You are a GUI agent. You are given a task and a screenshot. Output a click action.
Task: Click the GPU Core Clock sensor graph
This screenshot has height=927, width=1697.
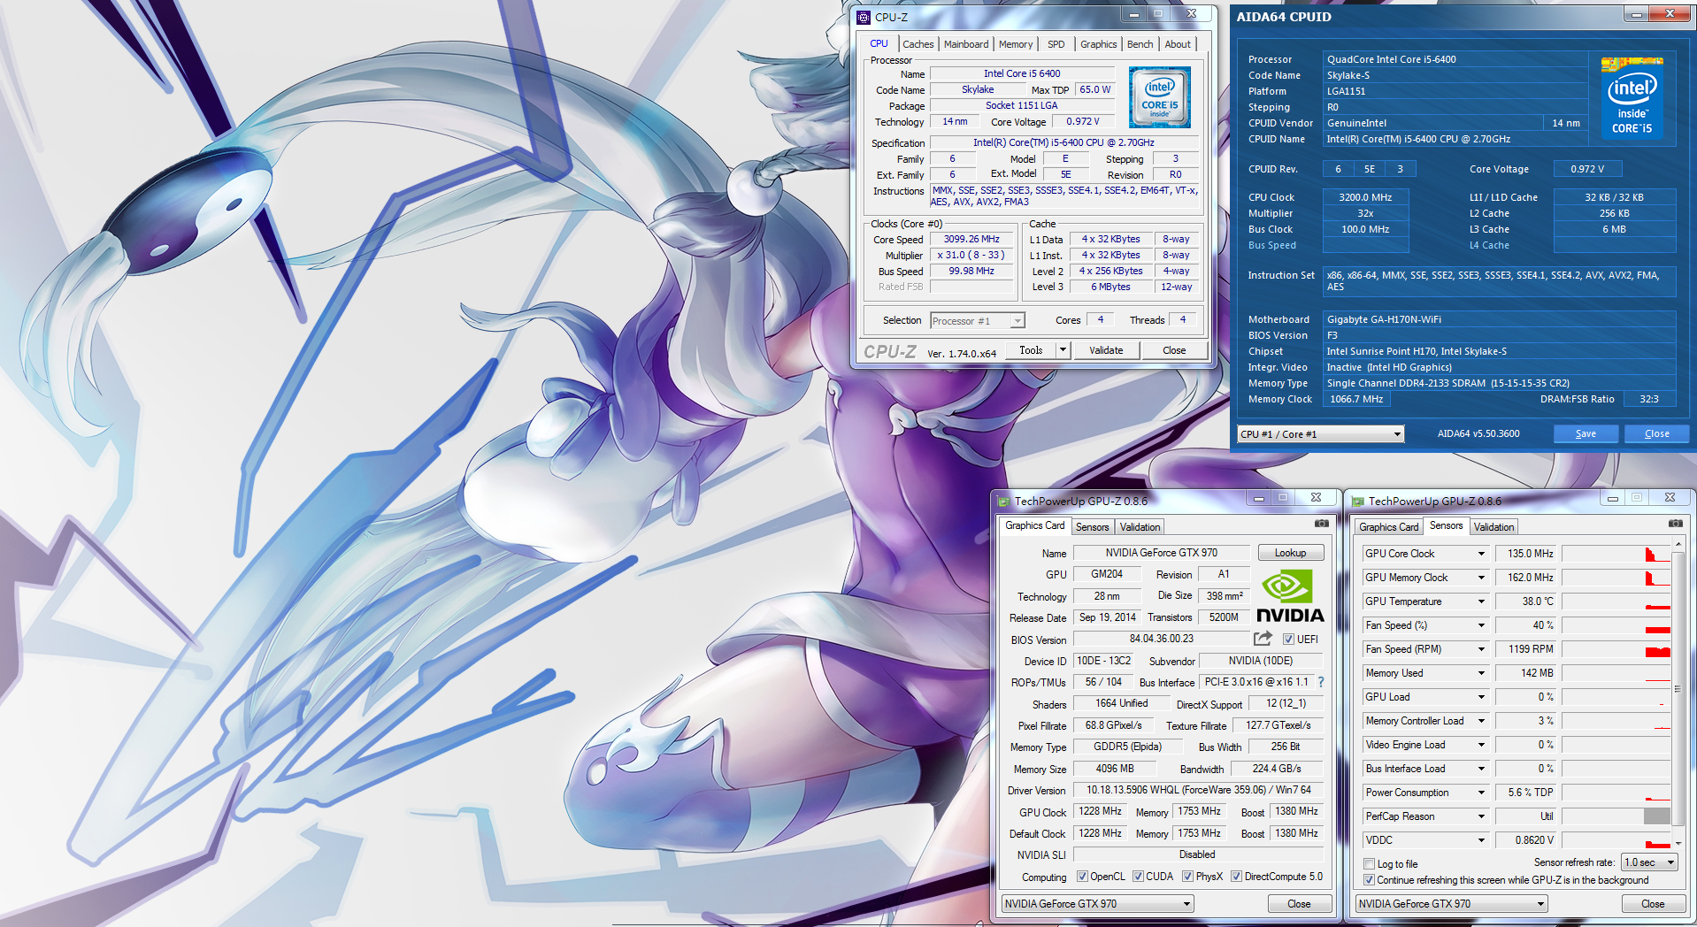tap(1616, 554)
